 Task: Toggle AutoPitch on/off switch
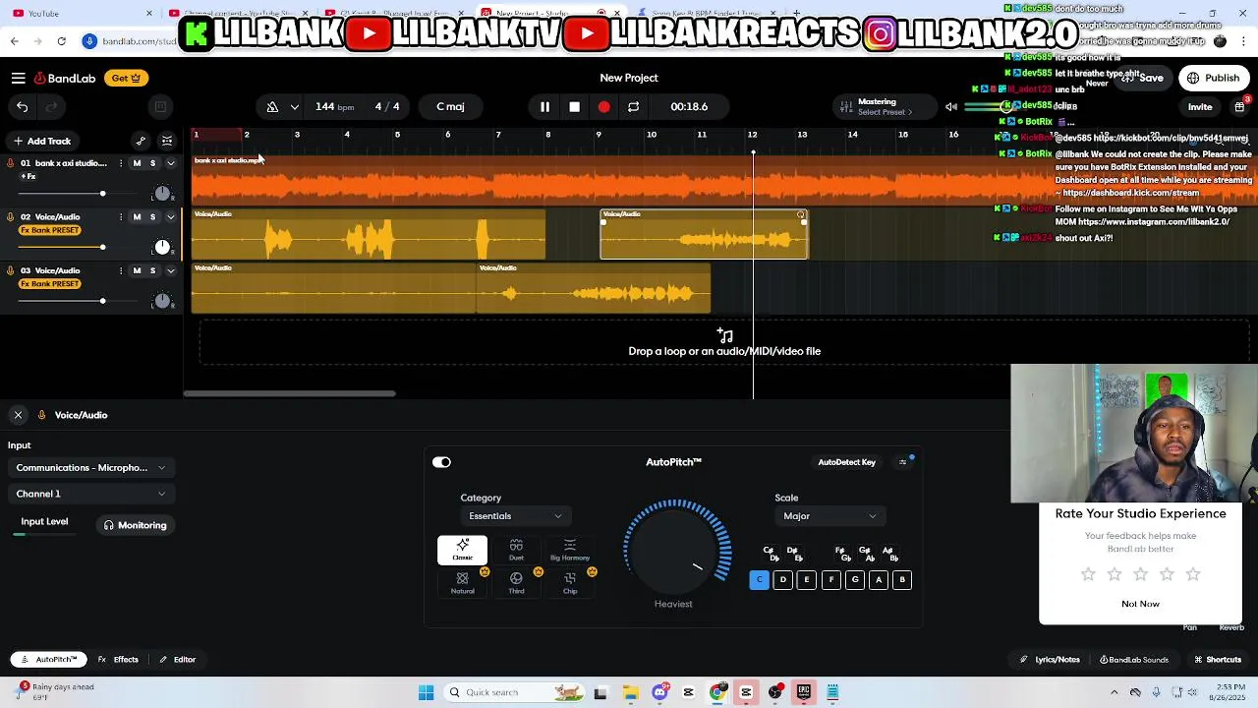(x=441, y=462)
